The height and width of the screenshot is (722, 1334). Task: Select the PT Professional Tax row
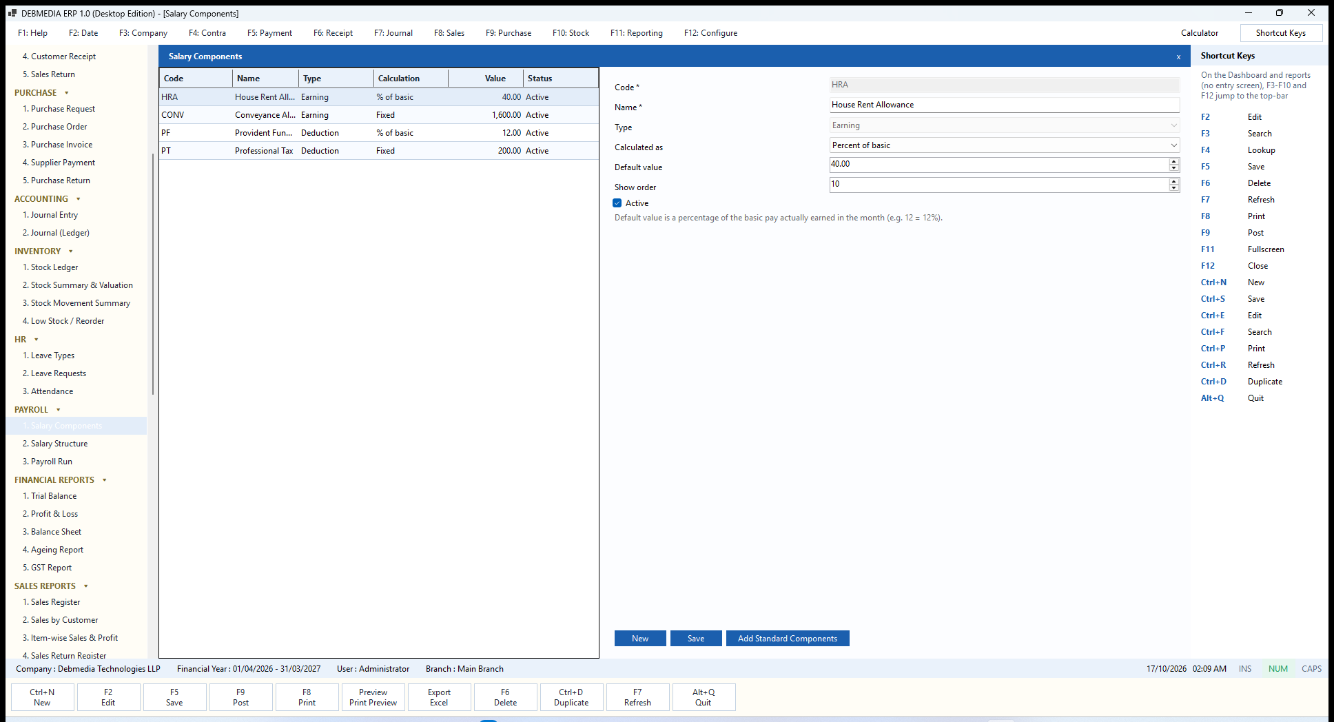(379, 151)
